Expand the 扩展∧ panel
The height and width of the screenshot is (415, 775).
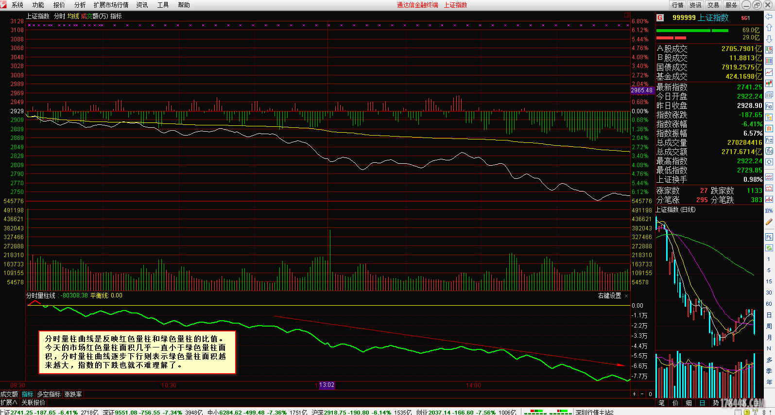tap(9, 402)
